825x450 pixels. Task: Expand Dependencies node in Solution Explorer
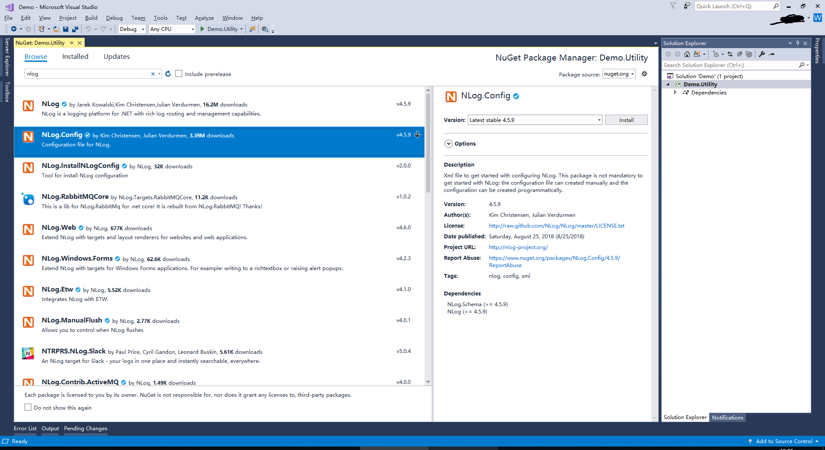(675, 92)
